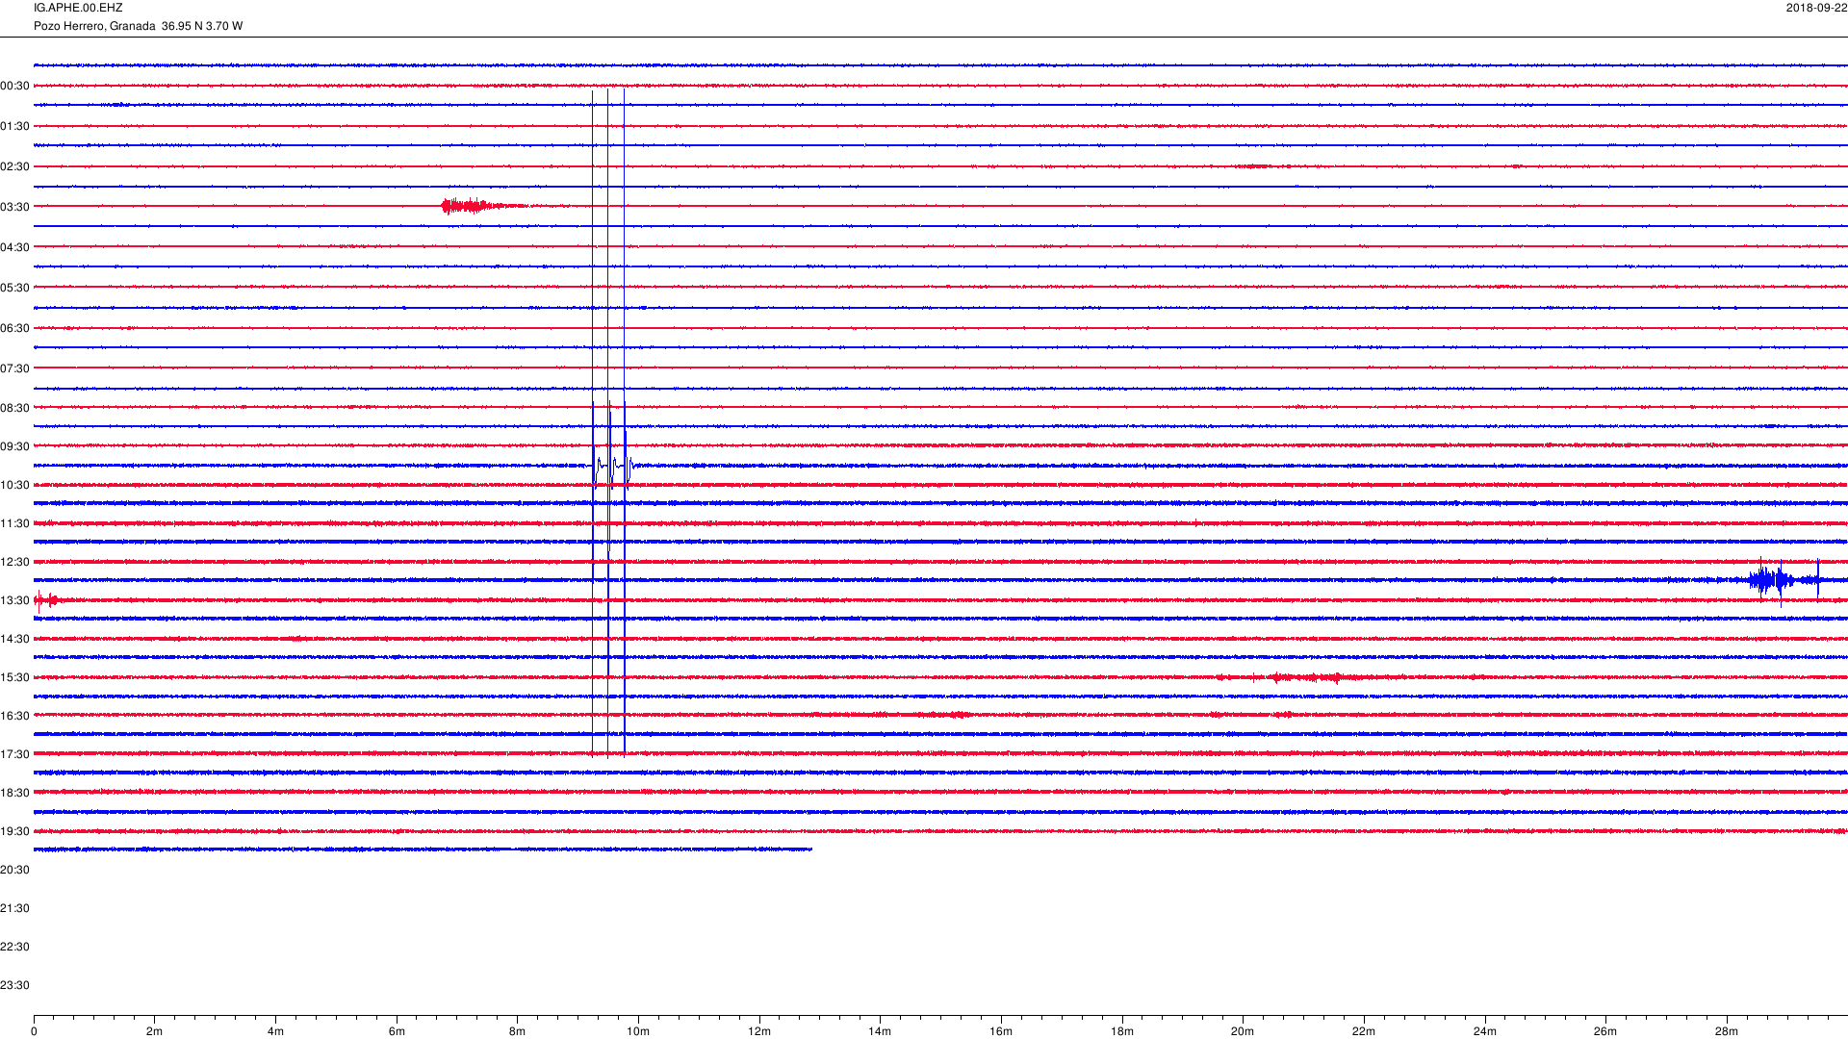Select the 03:30 time label

point(14,207)
